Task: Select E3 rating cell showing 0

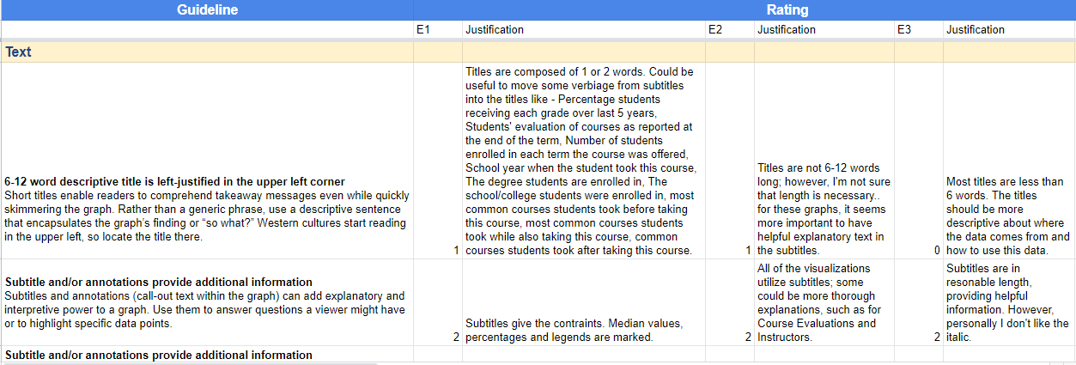Action: tap(918, 250)
